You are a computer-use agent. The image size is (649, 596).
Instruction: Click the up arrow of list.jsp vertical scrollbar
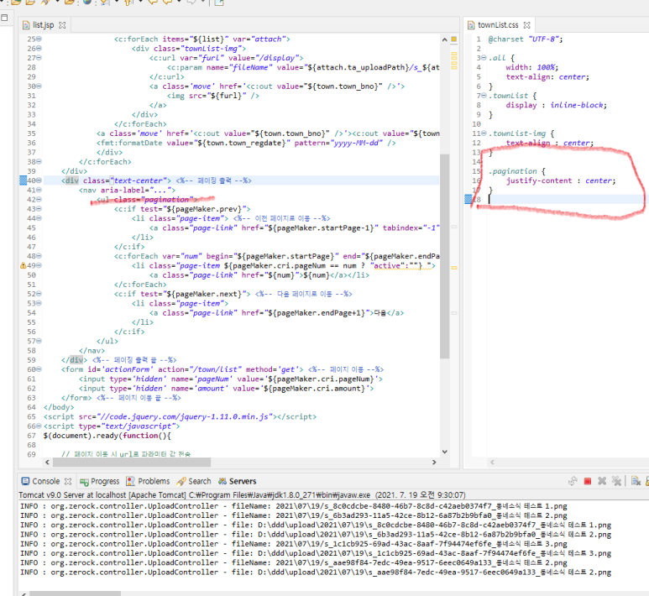tap(444, 39)
